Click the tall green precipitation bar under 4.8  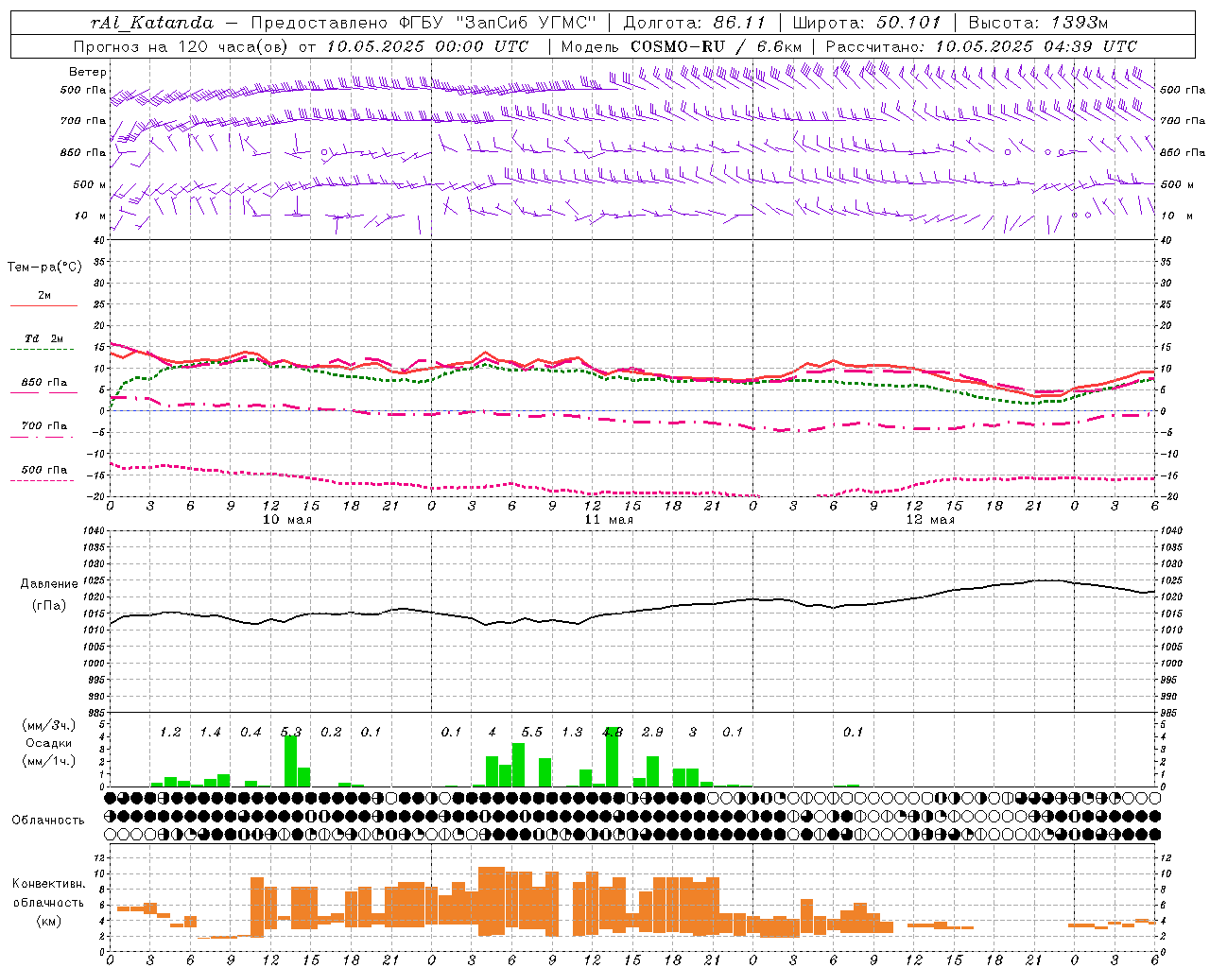(612, 756)
